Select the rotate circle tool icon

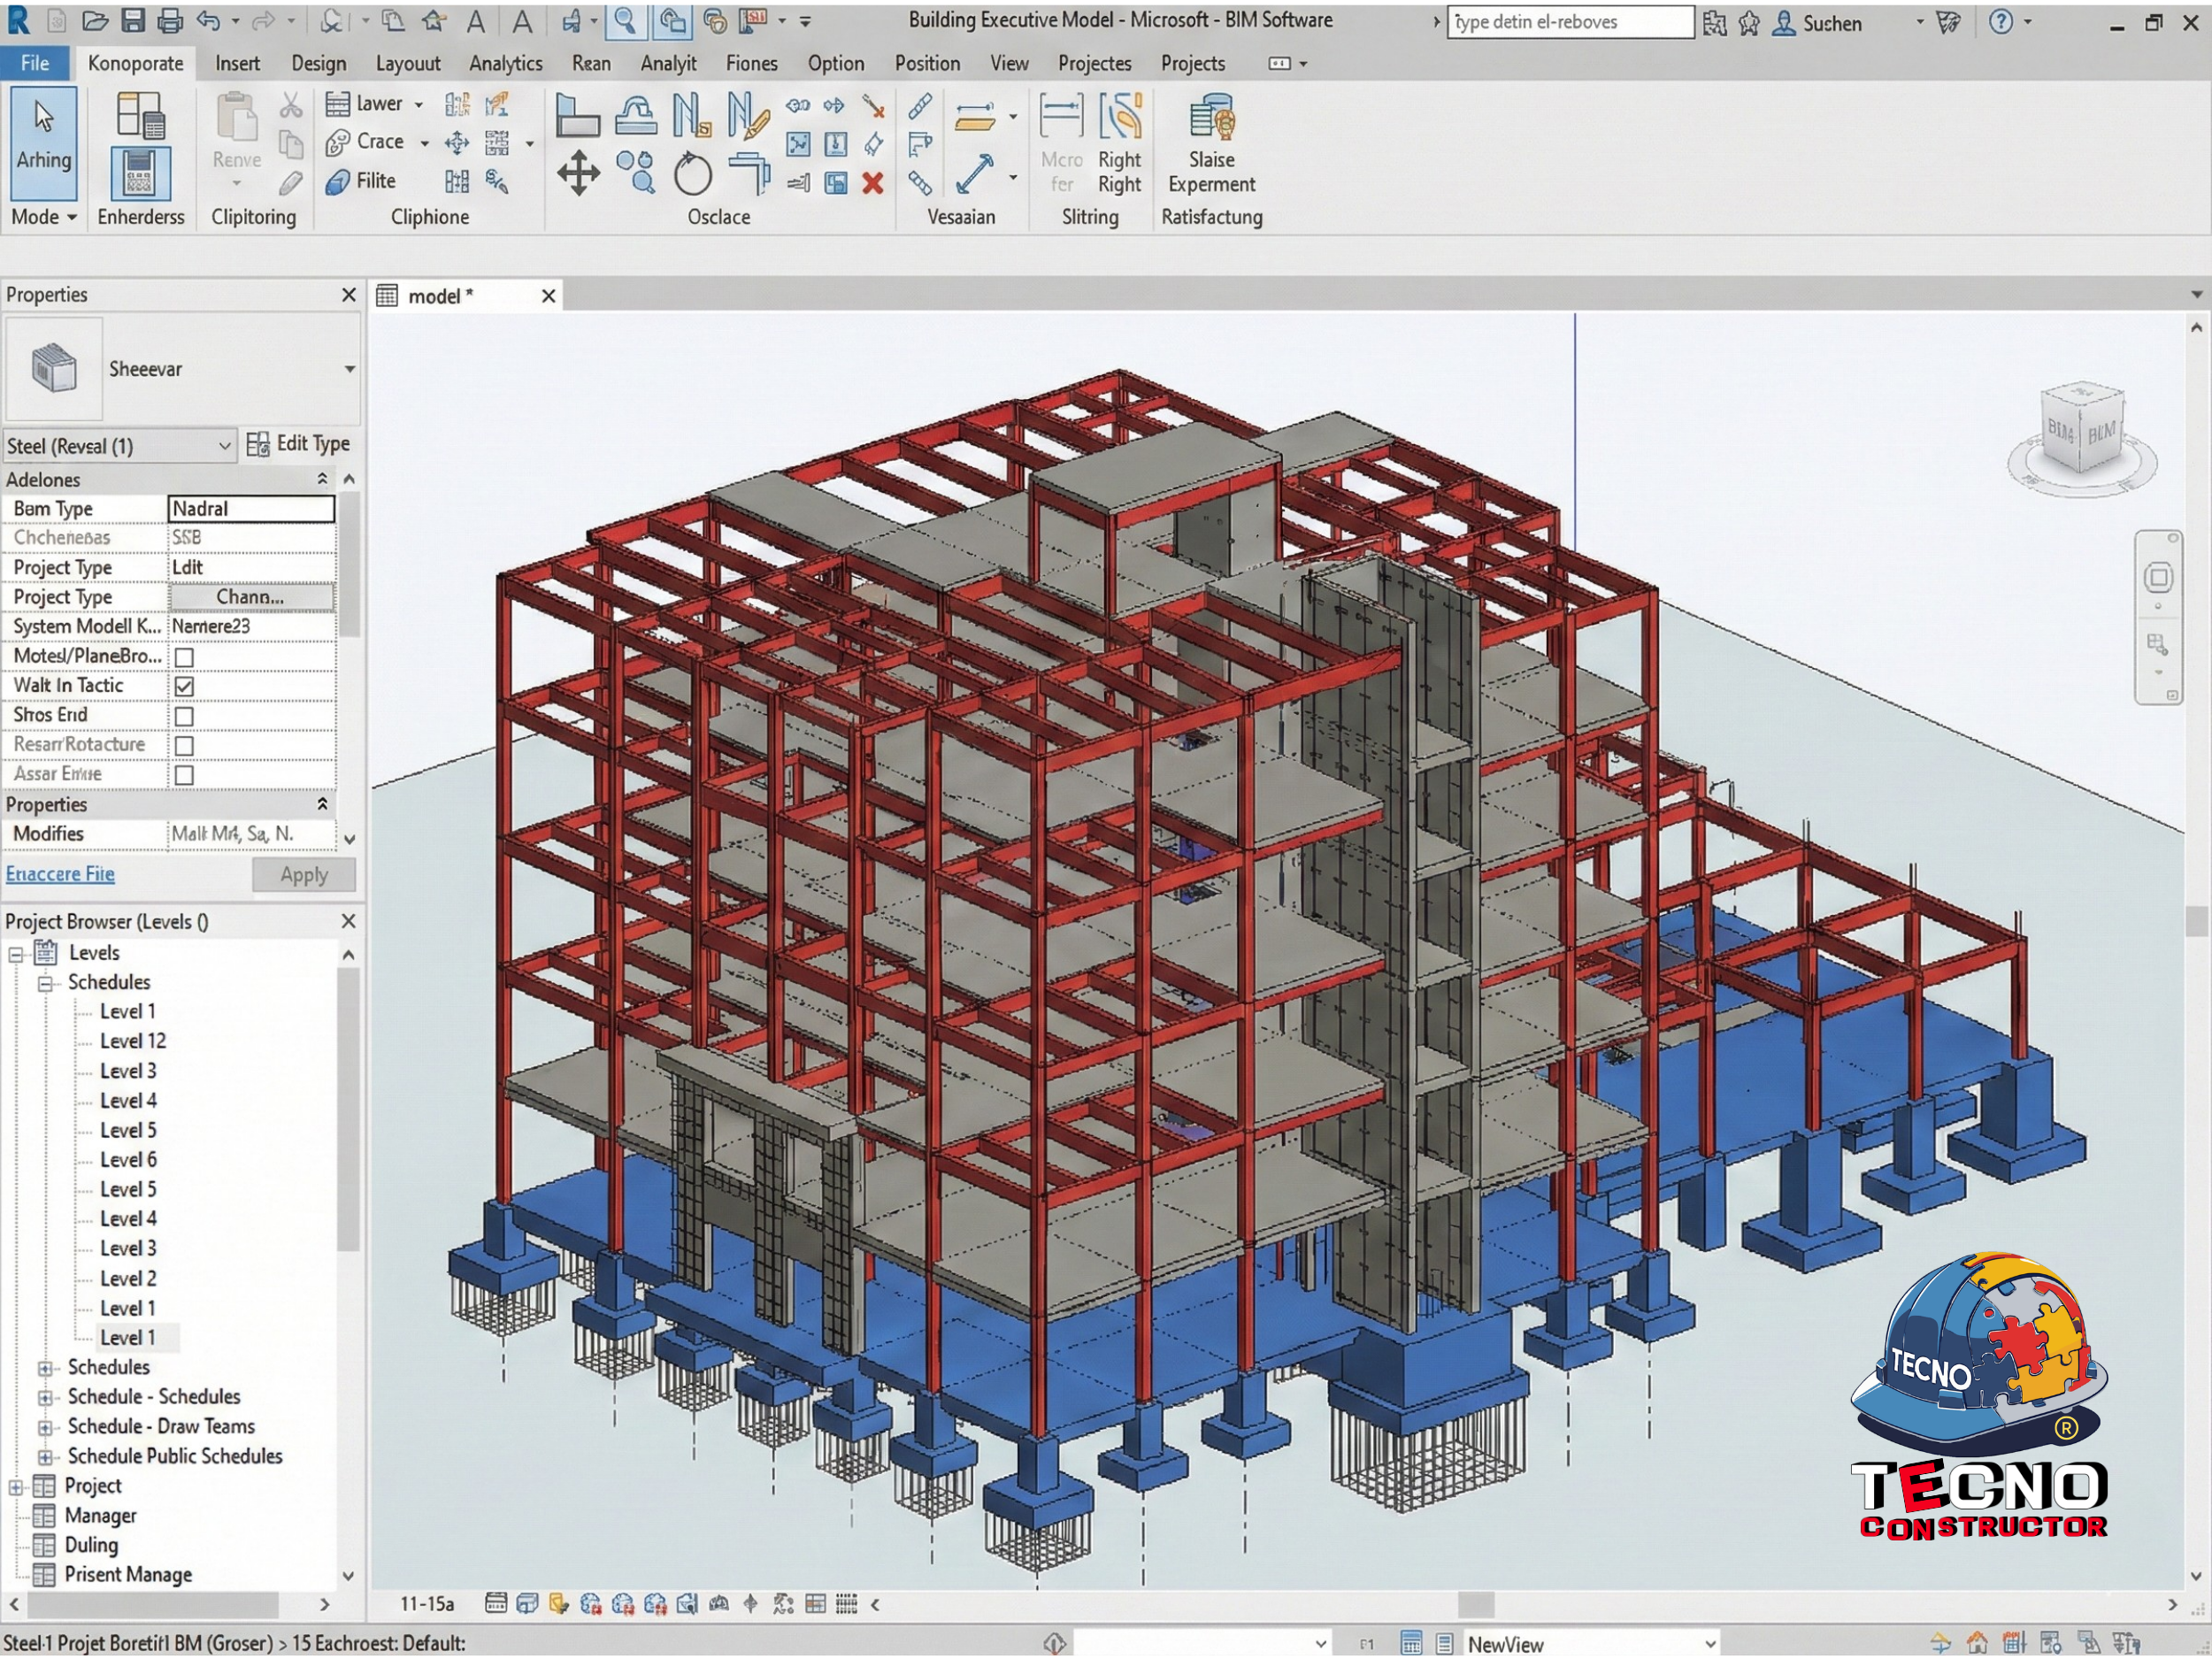coord(692,175)
